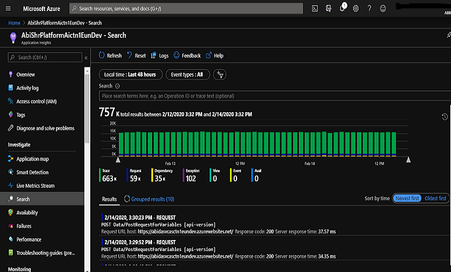
Task: Click the left timeline range marker
Action: click(x=118, y=159)
